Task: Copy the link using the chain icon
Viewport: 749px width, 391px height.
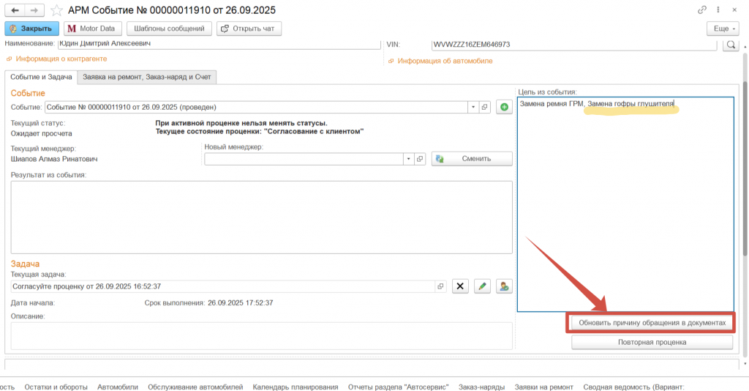Action: click(702, 10)
